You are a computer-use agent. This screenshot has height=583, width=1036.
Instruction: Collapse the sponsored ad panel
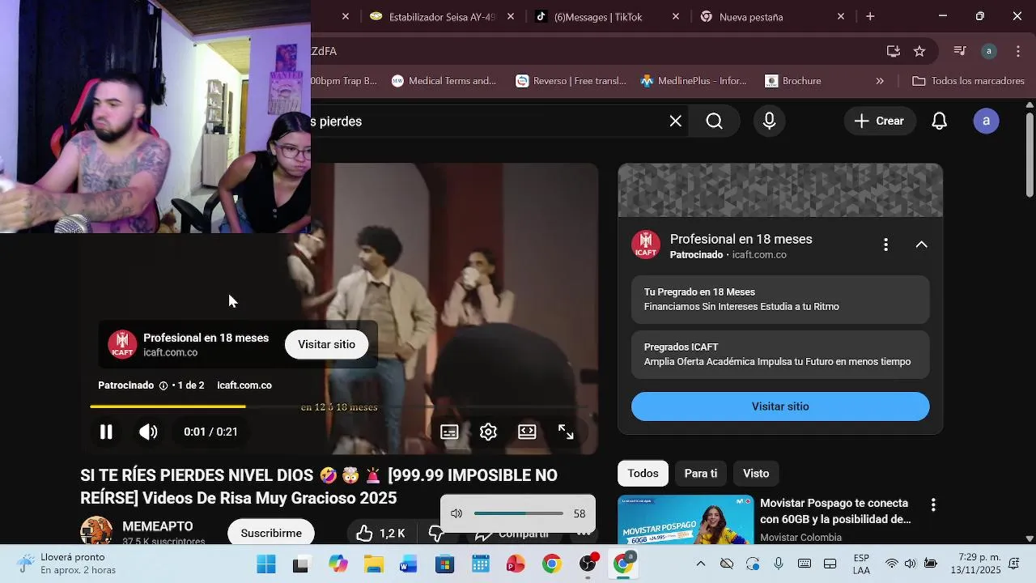(921, 245)
